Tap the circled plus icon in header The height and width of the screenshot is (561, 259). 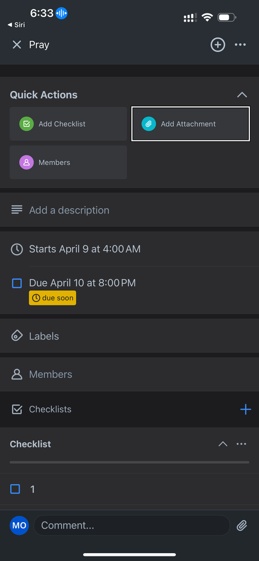218,45
